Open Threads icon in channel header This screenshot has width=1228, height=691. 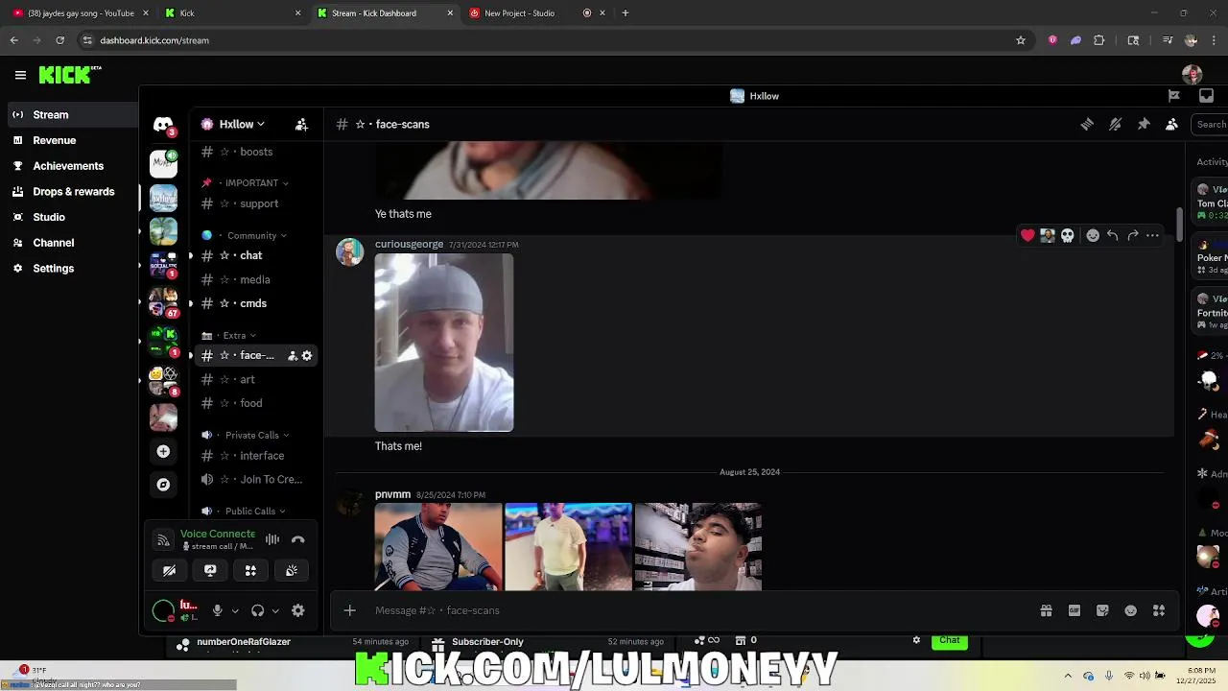click(x=1087, y=124)
